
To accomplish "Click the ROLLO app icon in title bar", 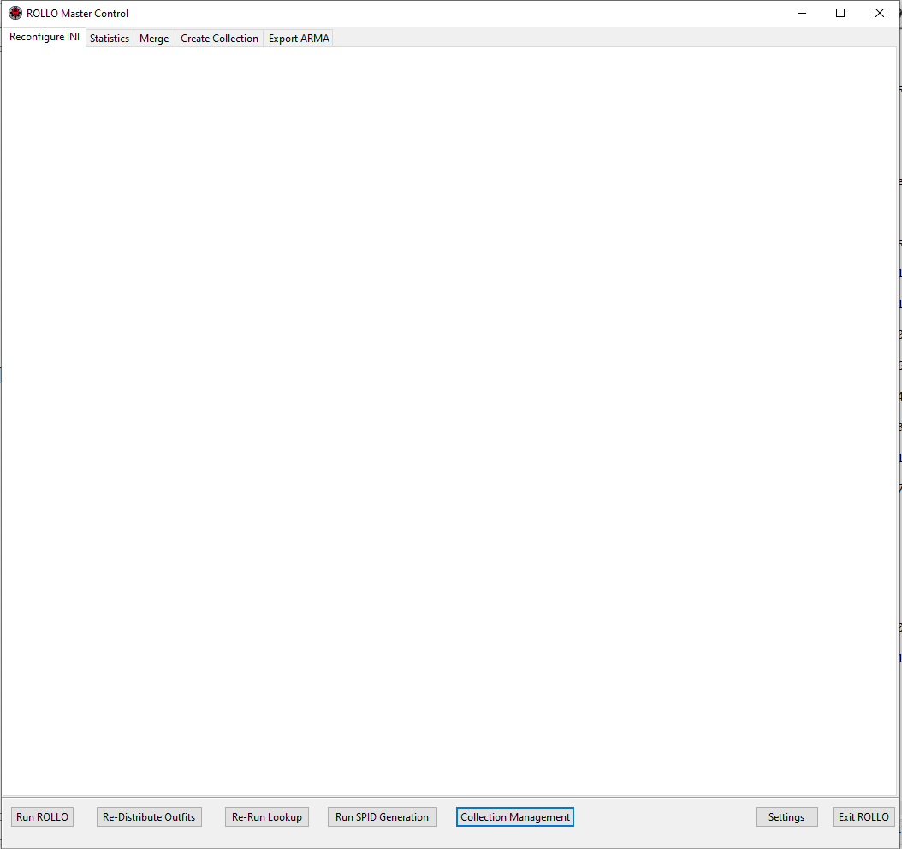I will point(15,13).
